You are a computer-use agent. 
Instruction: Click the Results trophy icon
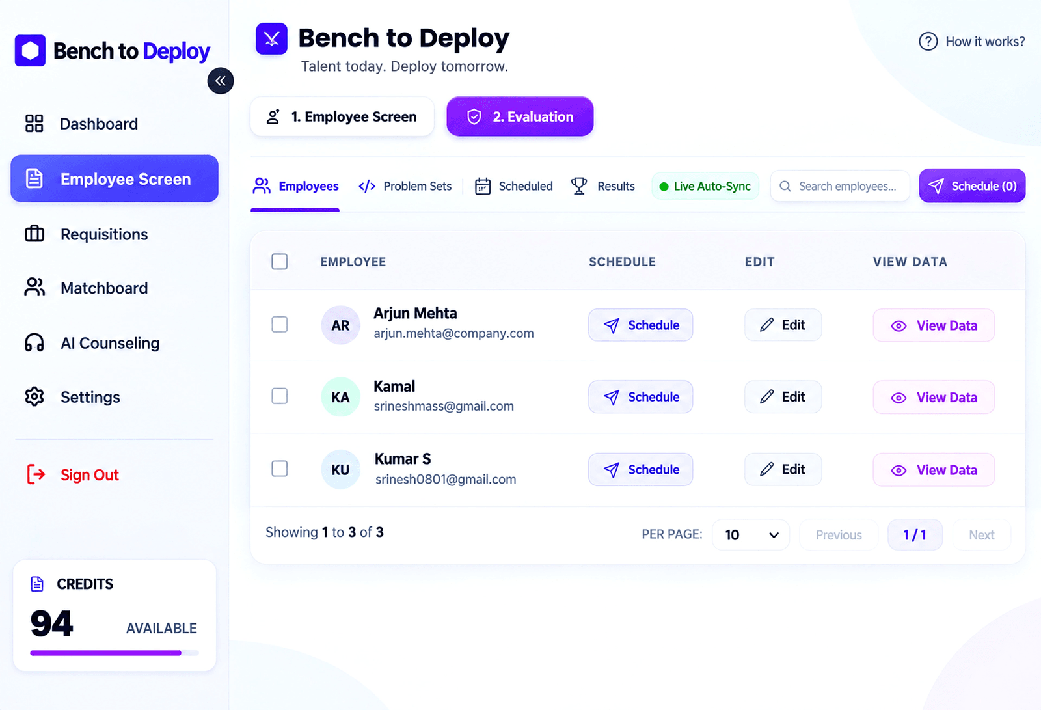tap(579, 186)
